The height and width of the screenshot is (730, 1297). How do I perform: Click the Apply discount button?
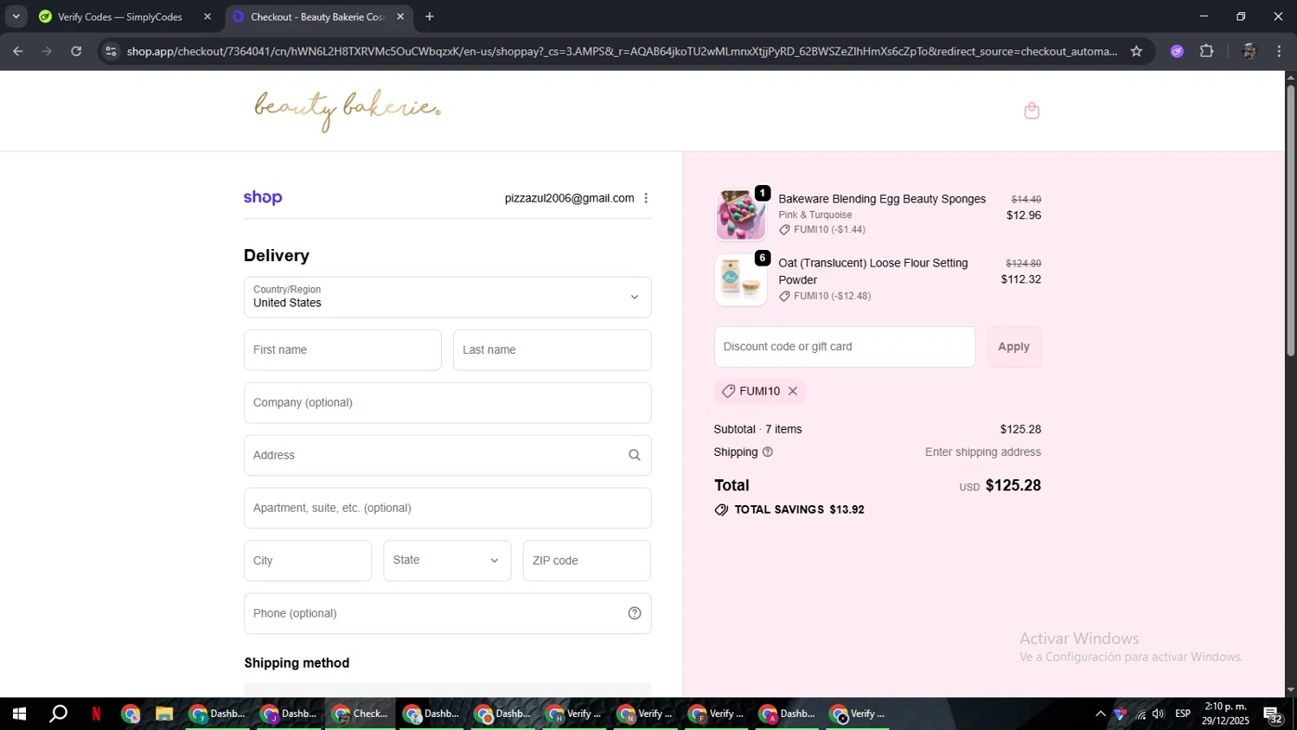1013,346
